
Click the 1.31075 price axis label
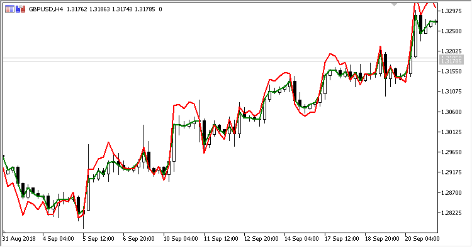point(451,92)
